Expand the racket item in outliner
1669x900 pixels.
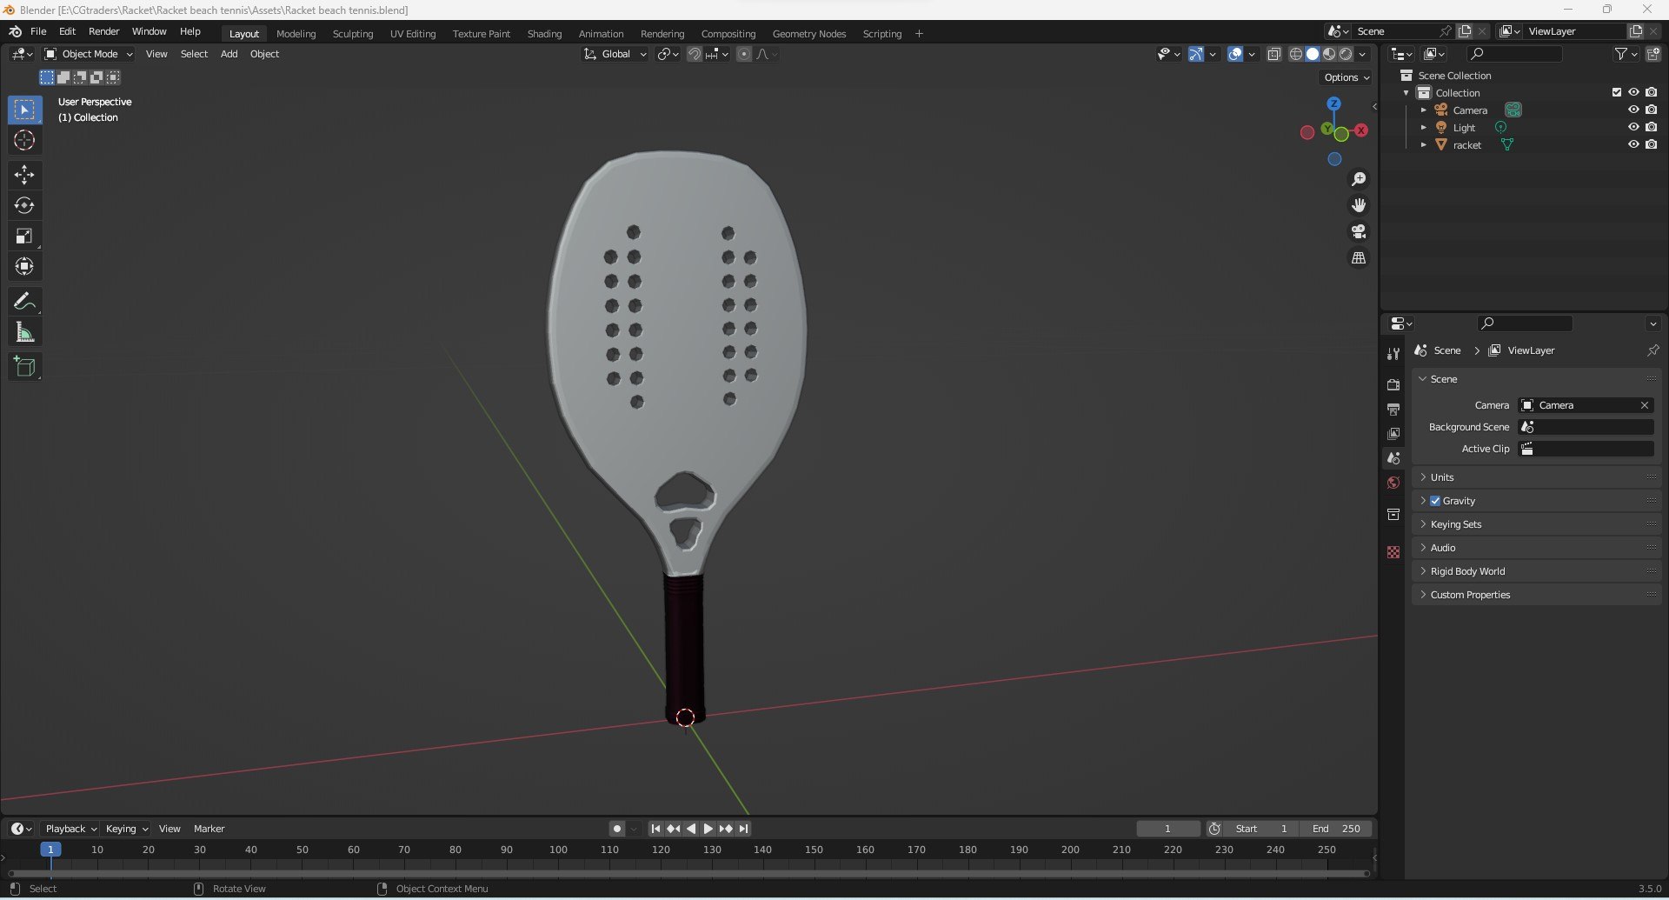click(x=1423, y=144)
